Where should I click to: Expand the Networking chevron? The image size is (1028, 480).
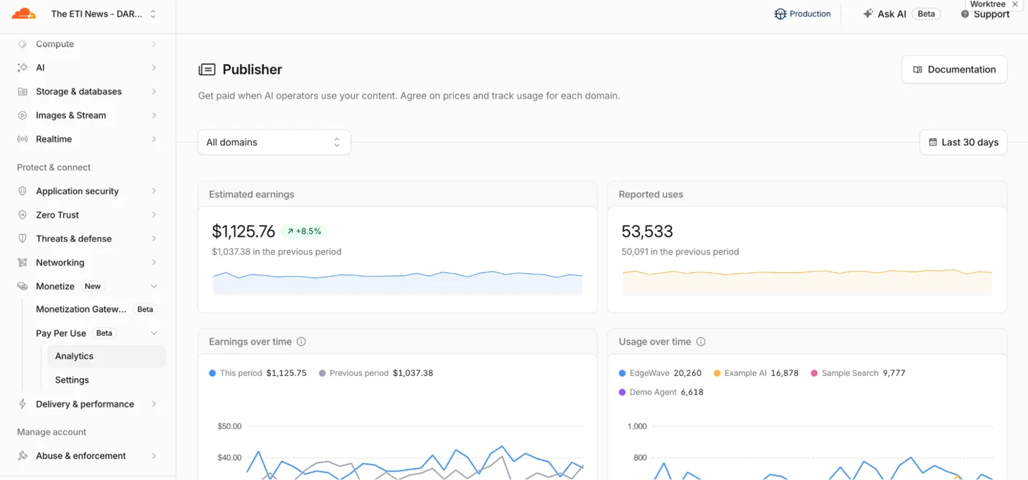pyautogui.click(x=154, y=262)
